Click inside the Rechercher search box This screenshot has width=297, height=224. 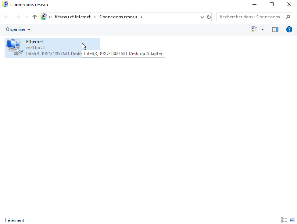[x=250, y=17]
